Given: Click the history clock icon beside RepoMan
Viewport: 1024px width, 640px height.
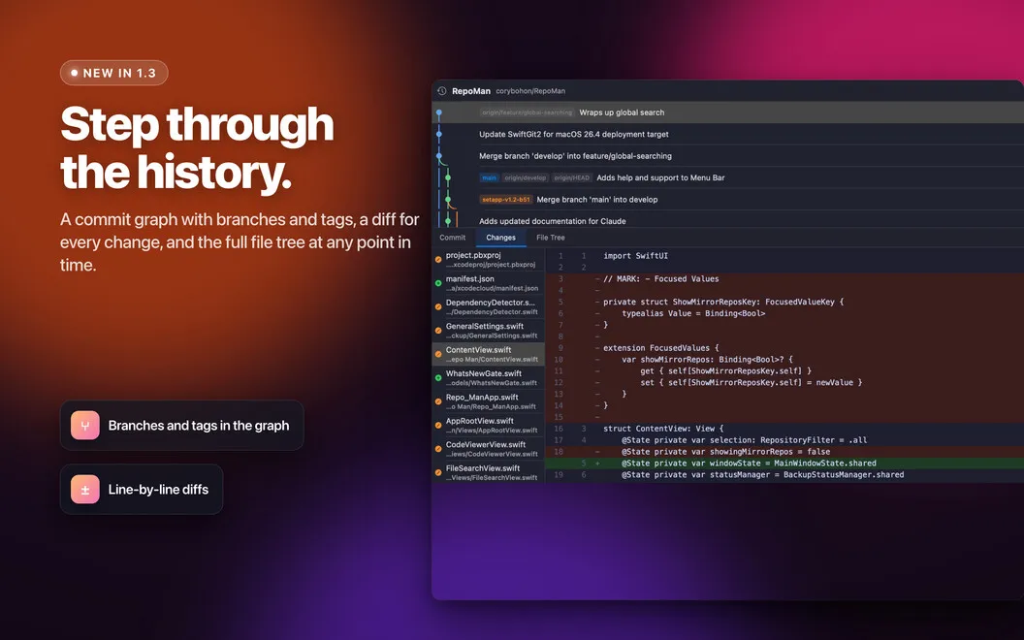Looking at the screenshot, I should pos(441,91).
